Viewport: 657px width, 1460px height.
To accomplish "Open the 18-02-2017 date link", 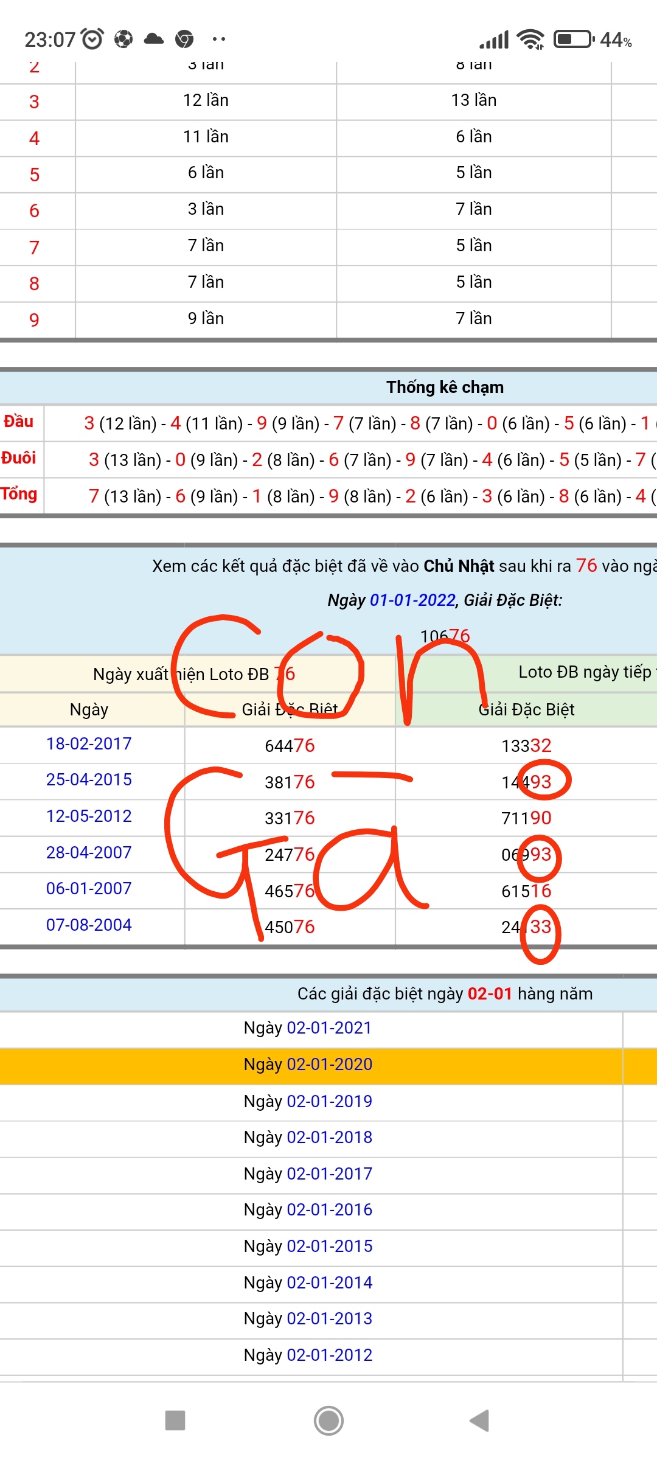I will pos(89,744).
